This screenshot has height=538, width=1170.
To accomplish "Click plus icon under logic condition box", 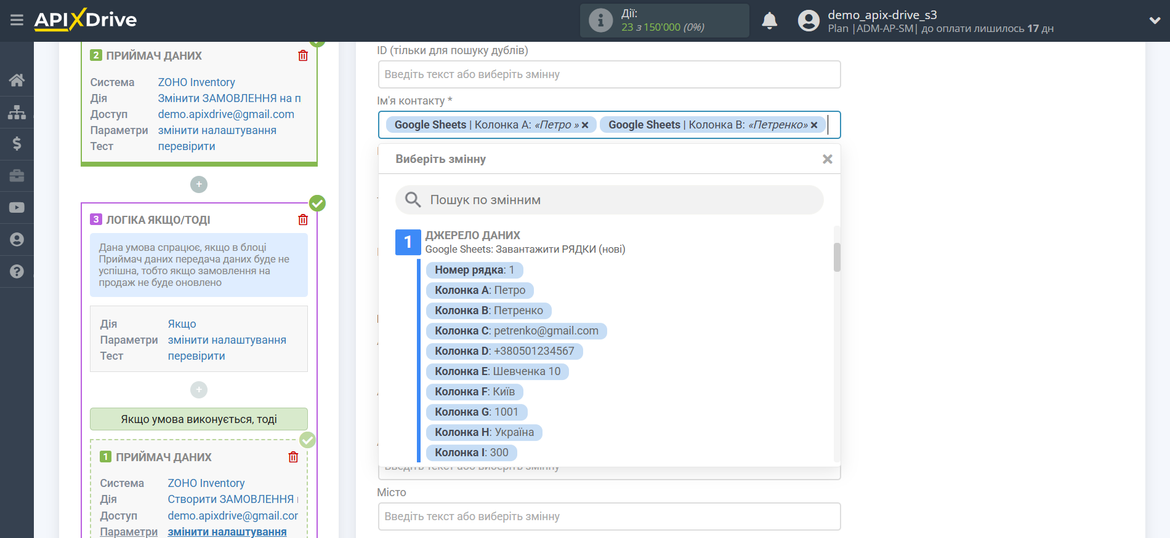I will (x=199, y=390).
